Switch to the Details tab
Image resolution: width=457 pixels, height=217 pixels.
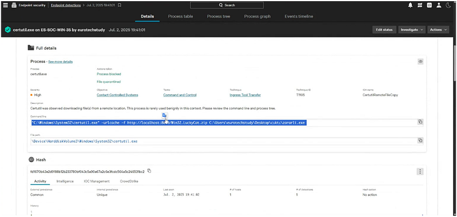tap(147, 17)
